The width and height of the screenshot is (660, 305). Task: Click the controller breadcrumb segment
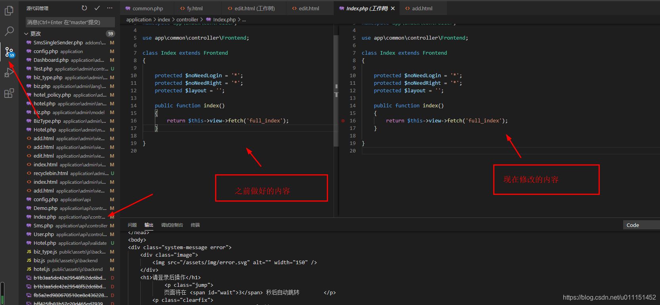(x=187, y=19)
